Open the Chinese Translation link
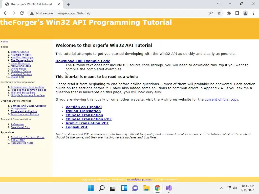 84,115
